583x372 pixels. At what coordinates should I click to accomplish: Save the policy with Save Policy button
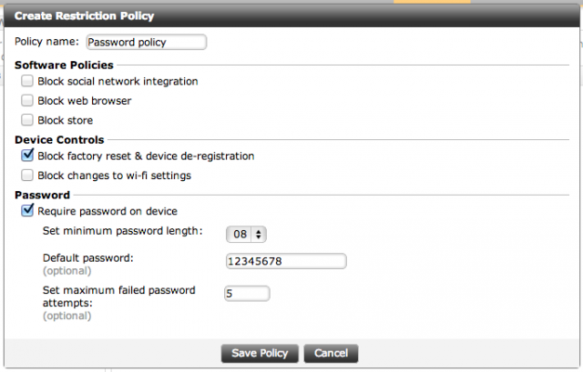pos(260,353)
